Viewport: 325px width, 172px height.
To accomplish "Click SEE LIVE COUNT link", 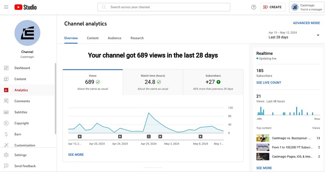I will tap(269, 83).
